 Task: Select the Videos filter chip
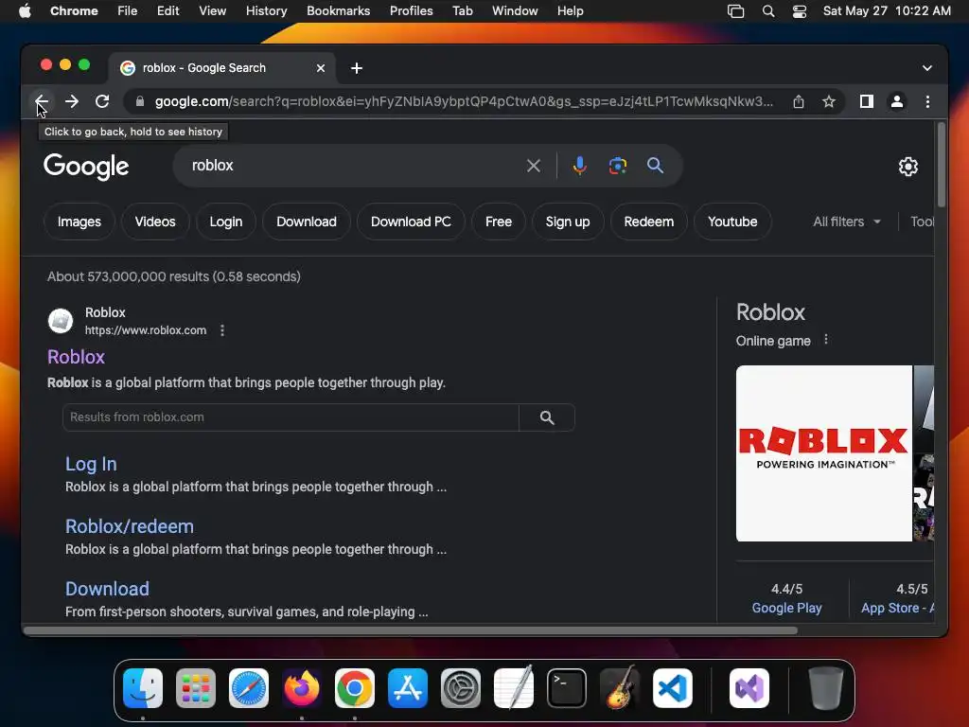point(155,222)
